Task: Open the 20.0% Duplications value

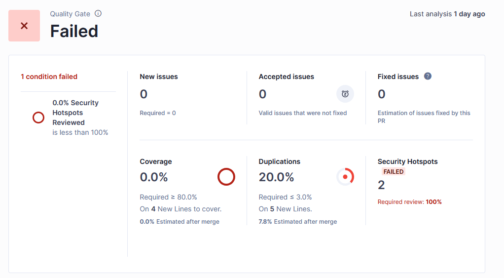Action: click(276, 177)
